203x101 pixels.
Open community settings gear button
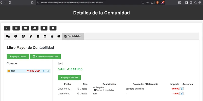[x=53, y=28]
